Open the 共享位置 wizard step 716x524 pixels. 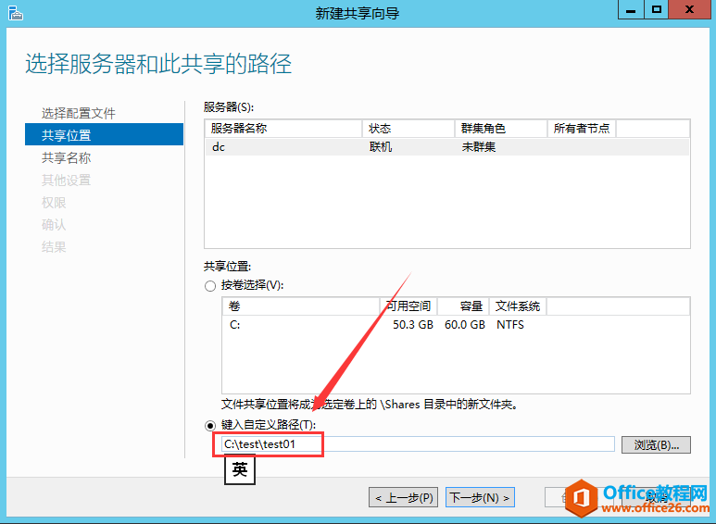click(x=104, y=134)
